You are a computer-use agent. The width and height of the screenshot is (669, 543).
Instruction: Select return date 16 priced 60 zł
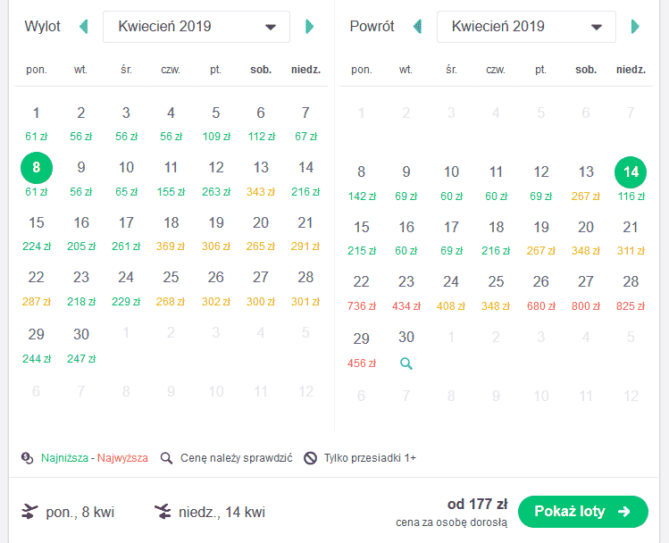tap(406, 238)
